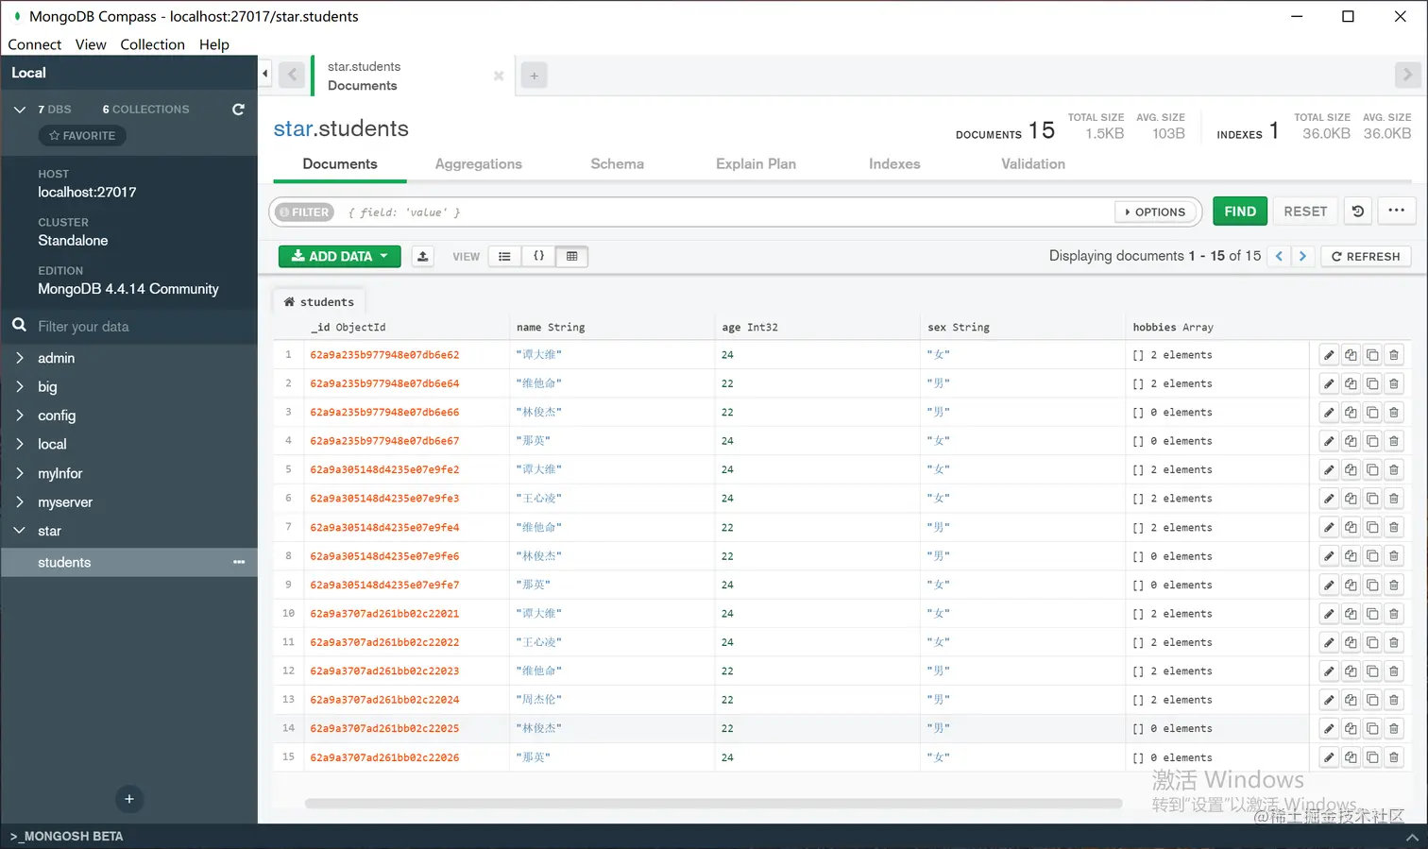The image size is (1428, 849).
Task: Run query with FIND button
Action: click(1240, 212)
